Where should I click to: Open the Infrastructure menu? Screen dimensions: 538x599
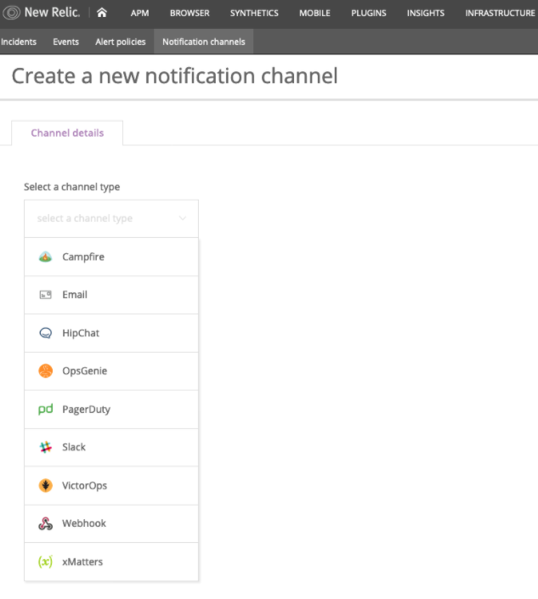tap(500, 13)
